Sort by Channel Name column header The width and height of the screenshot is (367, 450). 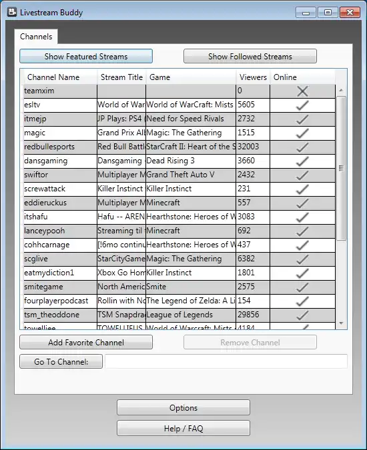coord(60,77)
